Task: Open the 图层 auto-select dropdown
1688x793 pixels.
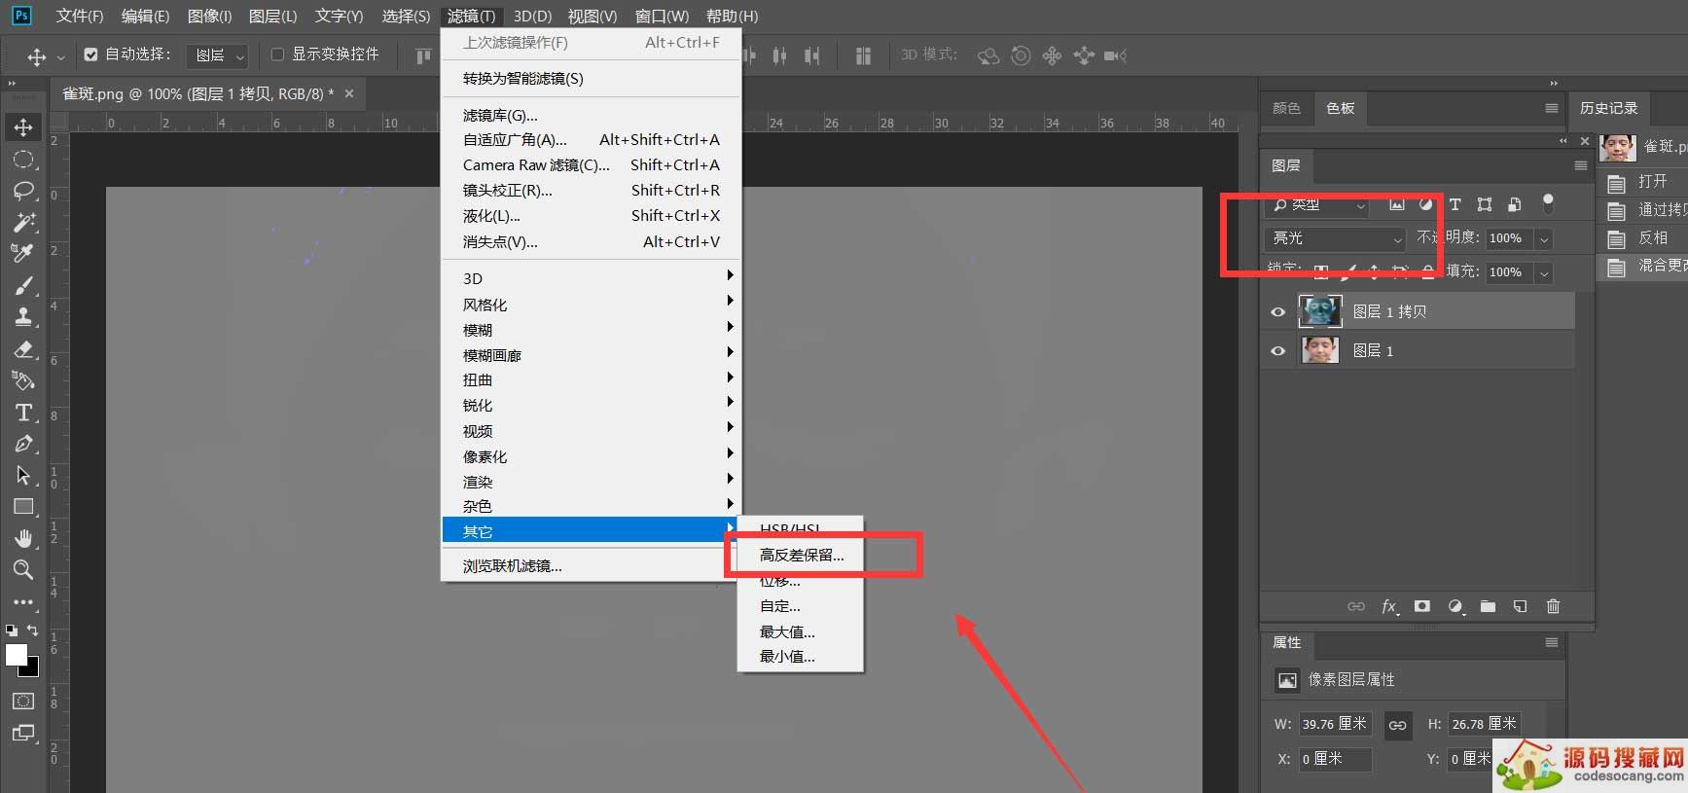Action: [217, 55]
